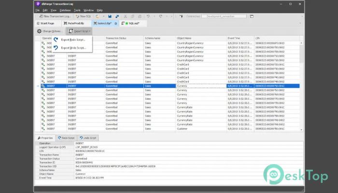Click the operation icon of the highlighted Currency row

pos(43,86)
